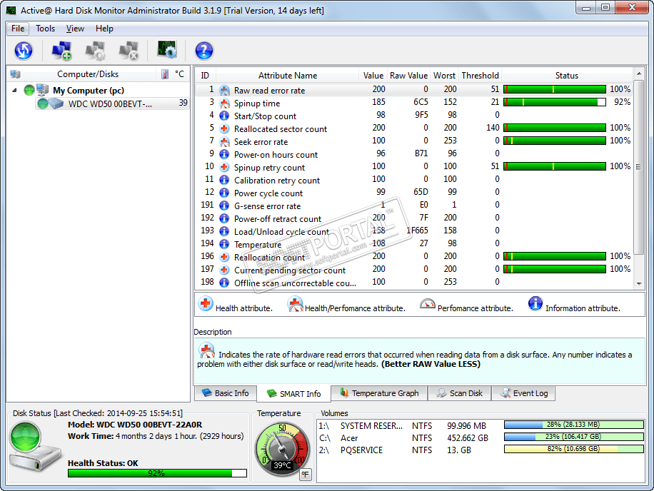Select the SYSTEM RESER... volume row
This screenshot has height=491, width=654.
(481, 425)
